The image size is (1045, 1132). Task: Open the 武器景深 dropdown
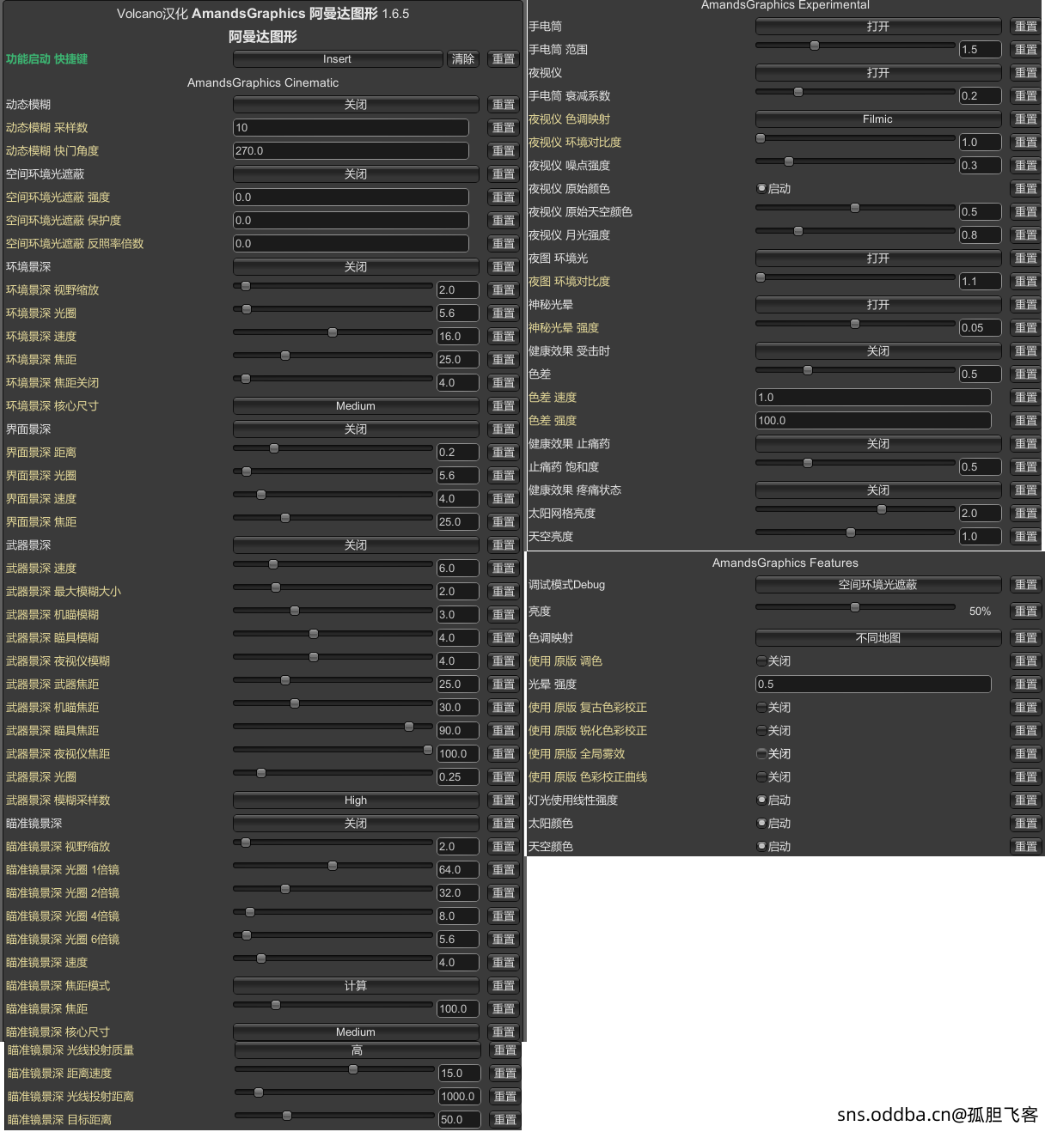coord(356,545)
